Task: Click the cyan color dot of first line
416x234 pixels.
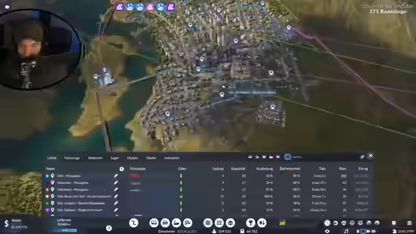Action: click(x=47, y=175)
